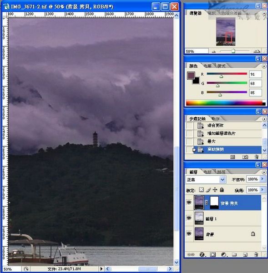Hide the 背景 拷貝 layer via eye icon

(x=189, y=202)
